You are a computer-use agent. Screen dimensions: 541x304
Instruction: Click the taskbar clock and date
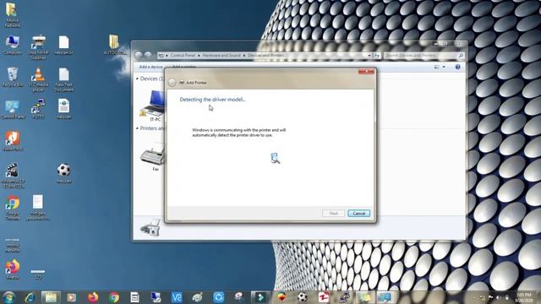pos(524,297)
